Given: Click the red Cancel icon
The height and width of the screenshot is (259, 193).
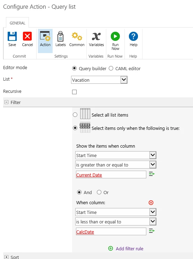Looking at the screenshot, I should click(28, 36).
